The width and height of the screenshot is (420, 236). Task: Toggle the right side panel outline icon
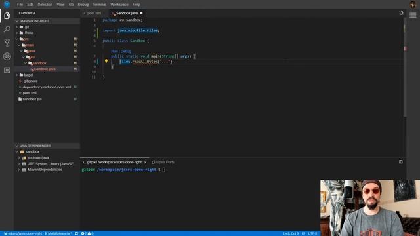tap(413, 15)
